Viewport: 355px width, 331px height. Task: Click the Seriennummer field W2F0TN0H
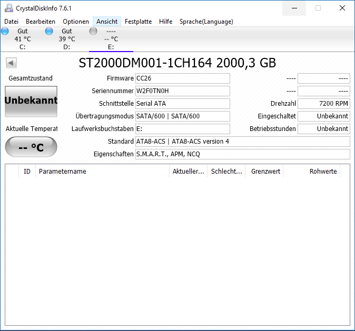point(183,91)
